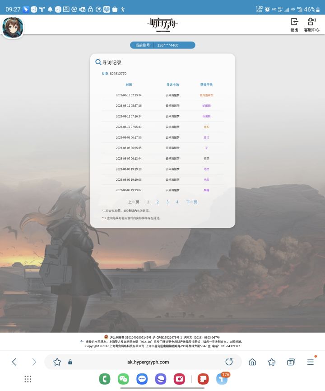The height and width of the screenshot is (391, 325).
Task: Open the browser home page icon
Action: (252, 362)
